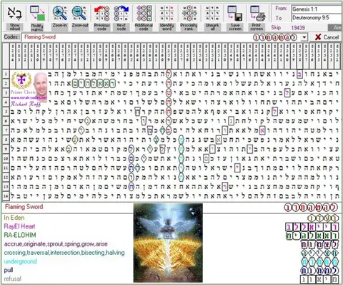Click row number 7 header in matrix
The height and width of the screenshot is (285, 343).
(x=6, y=130)
